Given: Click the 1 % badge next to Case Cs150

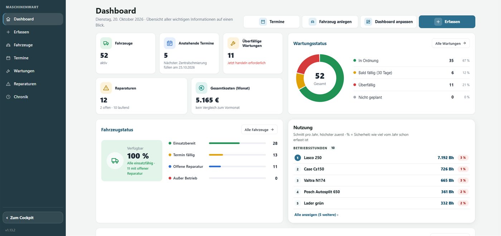Looking at the screenshot, I should click(x=463, y=169).
